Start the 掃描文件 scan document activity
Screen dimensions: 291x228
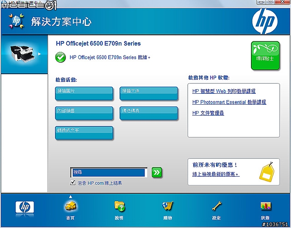click(149, 93)
